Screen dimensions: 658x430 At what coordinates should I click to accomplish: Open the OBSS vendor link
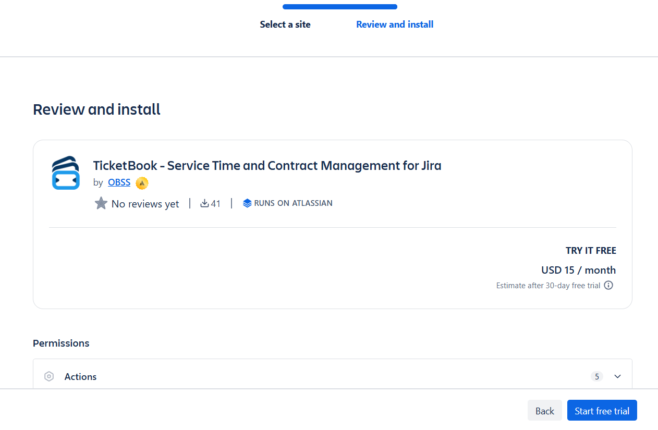point(119,182)
